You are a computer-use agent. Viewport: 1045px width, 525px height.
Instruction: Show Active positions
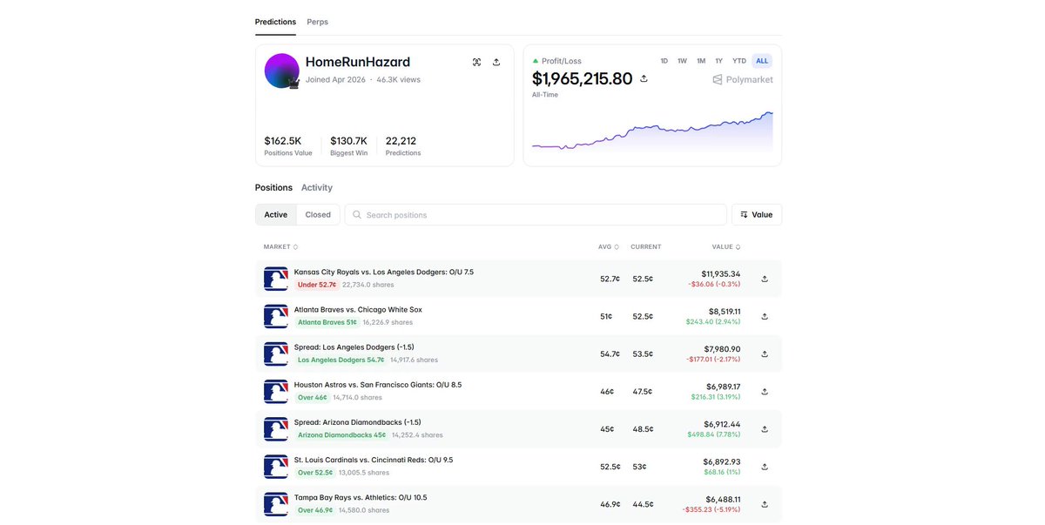[276, 214]
